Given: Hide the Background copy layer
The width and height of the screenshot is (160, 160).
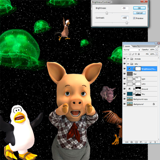Looking at the screenshot, I should (124, 99).
